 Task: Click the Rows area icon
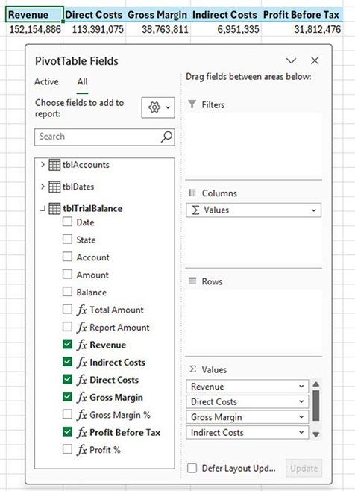pyautogui.click(x=192, y=281)
